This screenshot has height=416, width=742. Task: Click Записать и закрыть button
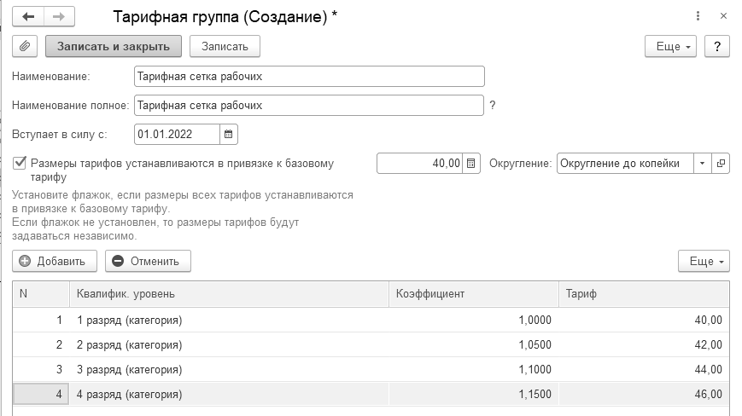pos(114,47)
